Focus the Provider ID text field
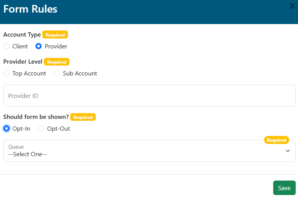The width and height of the screenshot is (298, 200). coord(149,96)
